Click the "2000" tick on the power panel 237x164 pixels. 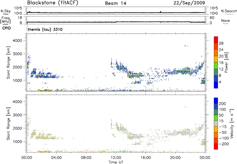coord(17,67)
